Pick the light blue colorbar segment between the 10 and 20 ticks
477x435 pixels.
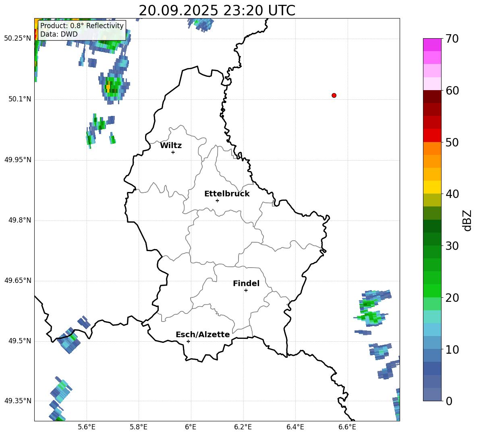click(x=432, y=330)
